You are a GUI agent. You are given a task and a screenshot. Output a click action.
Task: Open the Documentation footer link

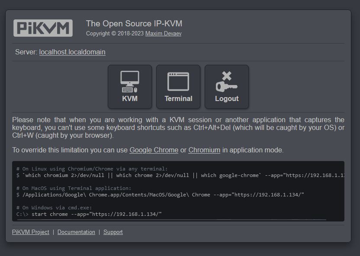[76, 232]
